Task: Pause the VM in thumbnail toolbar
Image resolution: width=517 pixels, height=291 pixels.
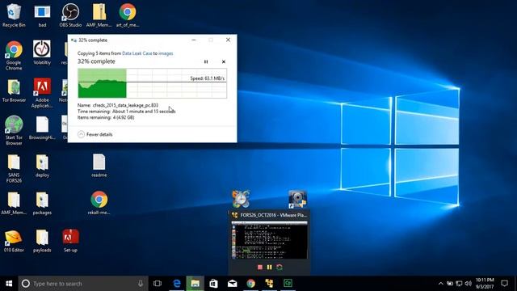Action: [269, 268]
